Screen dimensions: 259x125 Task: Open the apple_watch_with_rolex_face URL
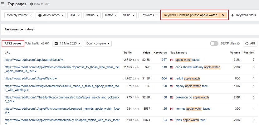coord(62,120)
